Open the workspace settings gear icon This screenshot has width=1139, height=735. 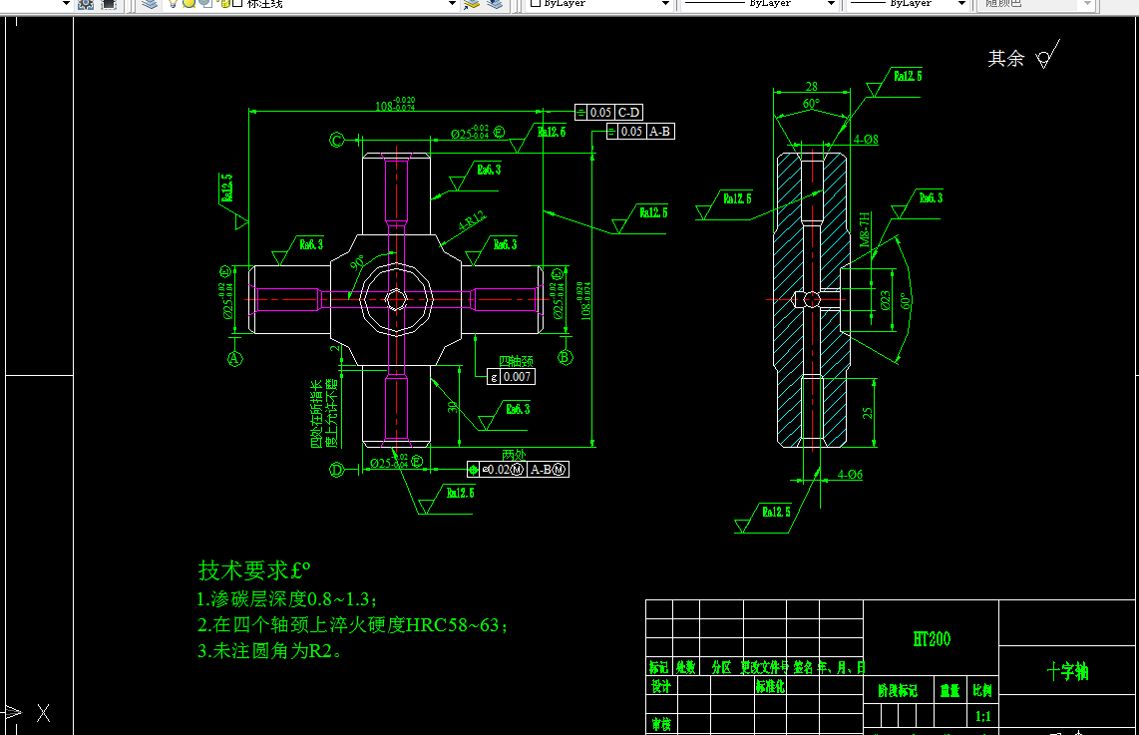(86, 4)
